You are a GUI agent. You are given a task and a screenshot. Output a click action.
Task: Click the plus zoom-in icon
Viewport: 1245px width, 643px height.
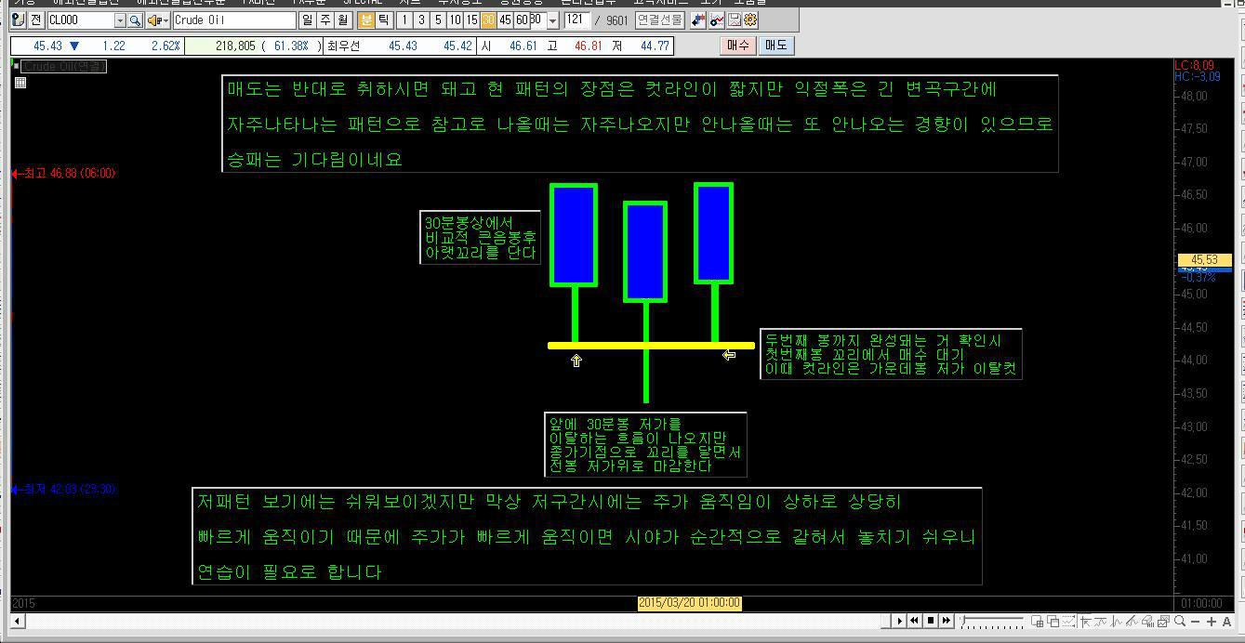(x=1212, y=621)
